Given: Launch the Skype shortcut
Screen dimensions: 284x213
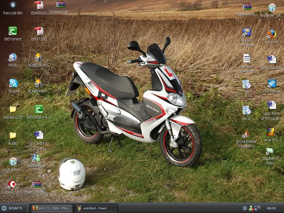Looking at the screenshot, I should click(13, 83).
